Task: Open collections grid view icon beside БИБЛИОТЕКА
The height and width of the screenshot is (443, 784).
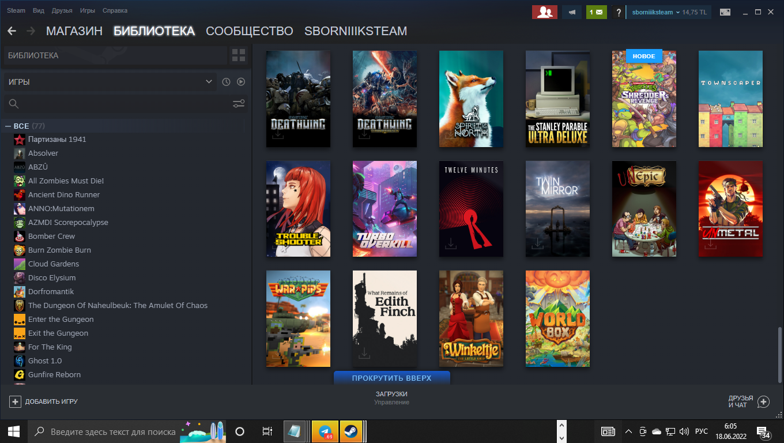Action: pyautogui.click(x=238, y=55)
